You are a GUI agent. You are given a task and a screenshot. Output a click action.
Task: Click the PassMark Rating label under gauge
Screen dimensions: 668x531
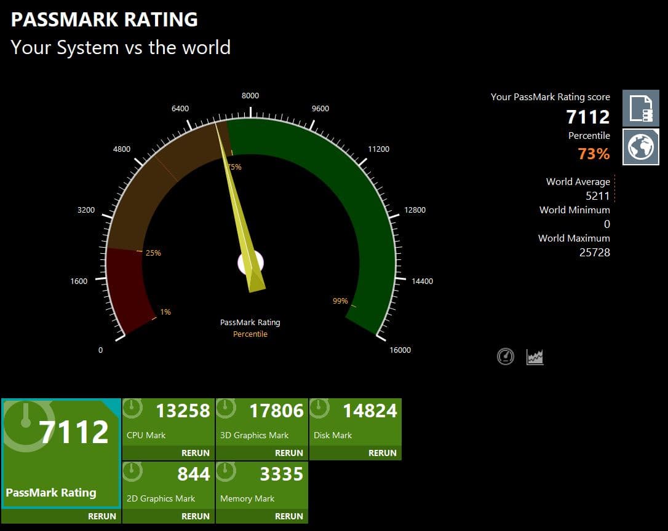point(250,322)
